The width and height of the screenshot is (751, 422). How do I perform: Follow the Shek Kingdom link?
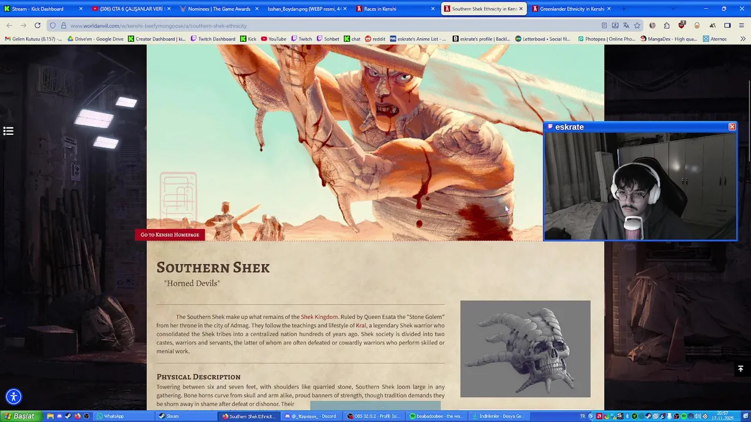[319, 316]
